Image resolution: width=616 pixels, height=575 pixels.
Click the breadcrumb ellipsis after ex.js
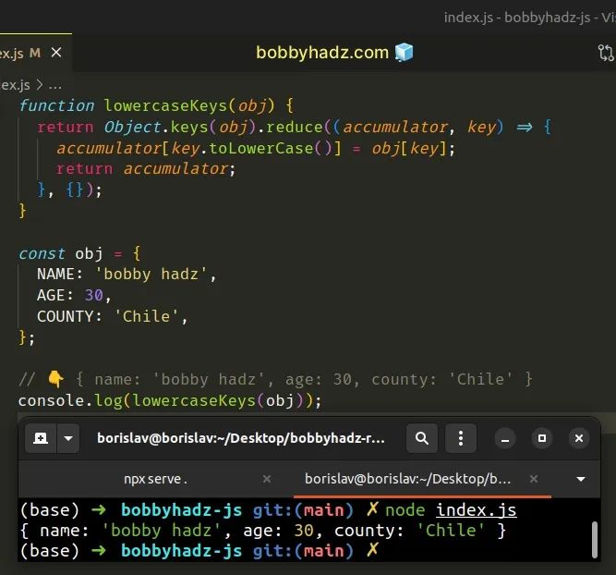coord(55,85)
